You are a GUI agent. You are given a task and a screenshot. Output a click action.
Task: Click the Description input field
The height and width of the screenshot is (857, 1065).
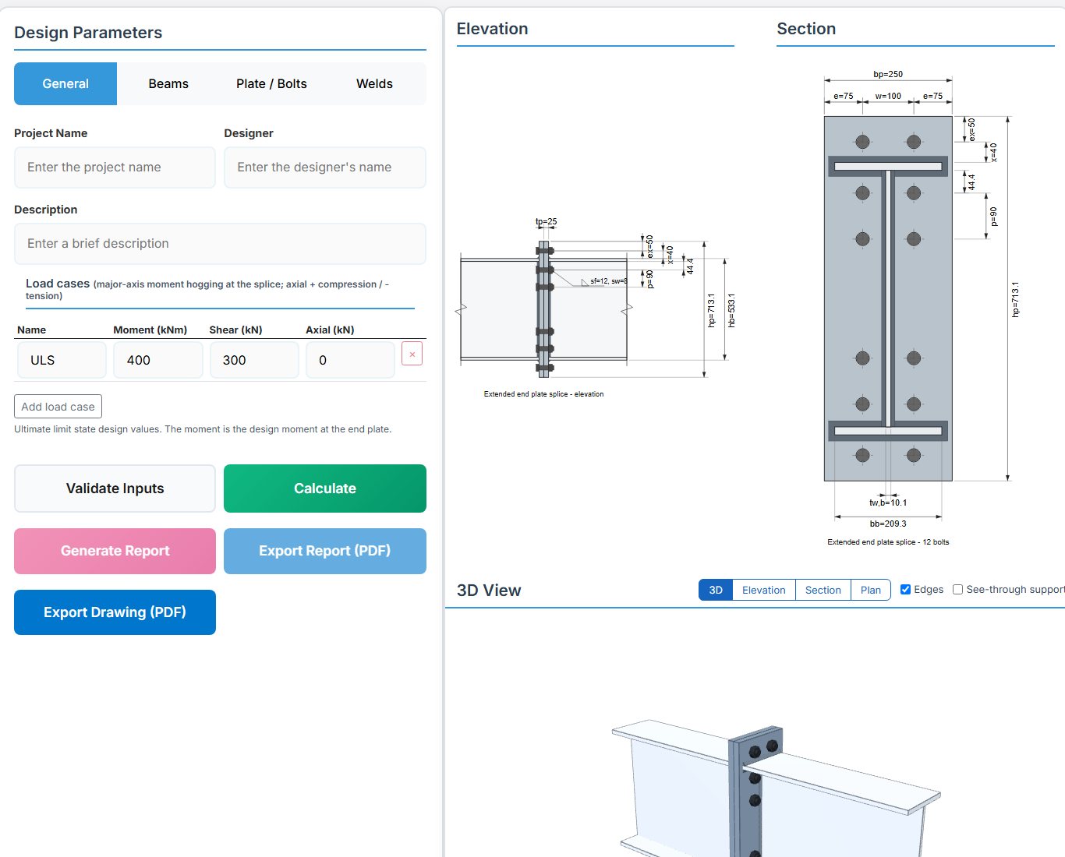tap(220, 244)
